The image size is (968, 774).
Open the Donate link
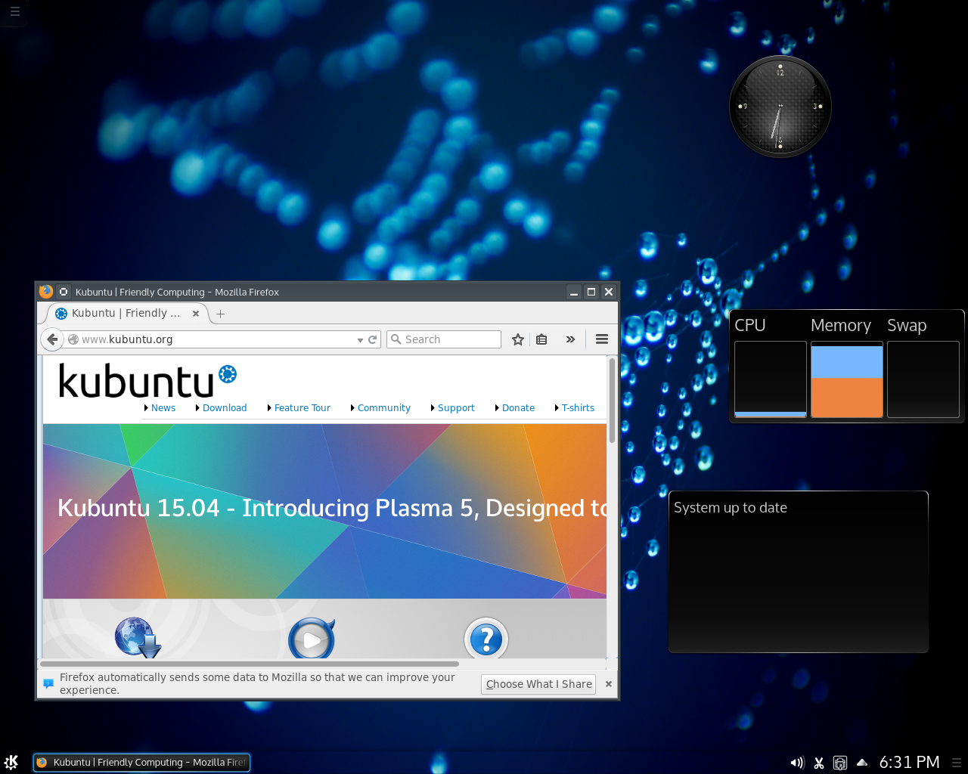pyautogui.click(x=518, y=407)
